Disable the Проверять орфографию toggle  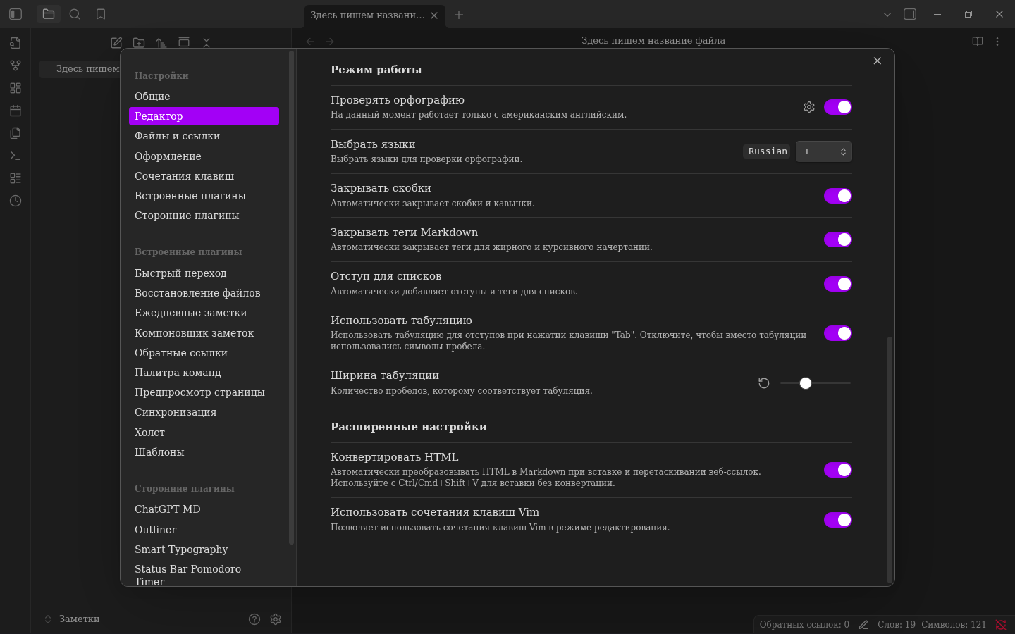(x=837, y=107)
